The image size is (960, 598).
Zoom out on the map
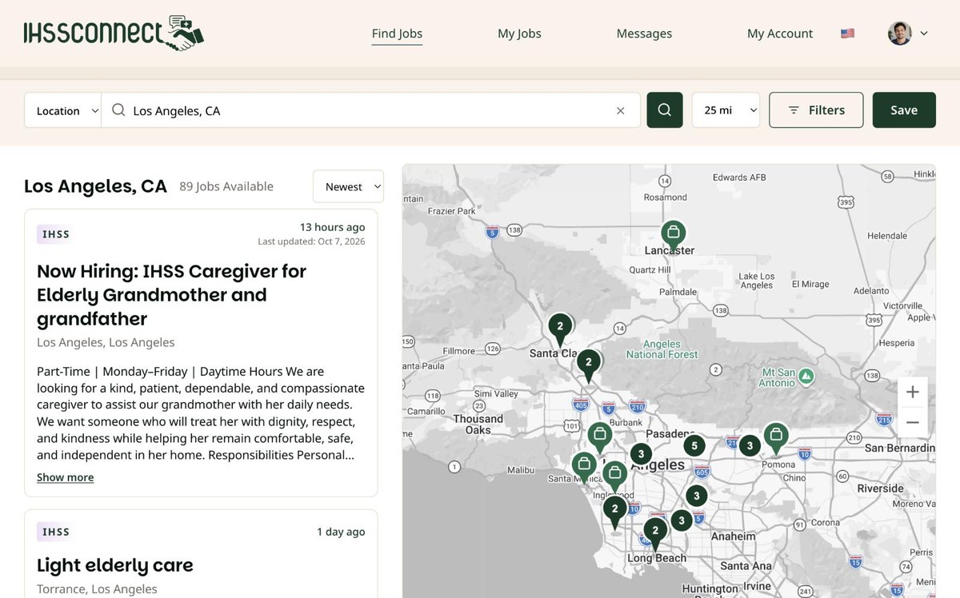[913, 422]
